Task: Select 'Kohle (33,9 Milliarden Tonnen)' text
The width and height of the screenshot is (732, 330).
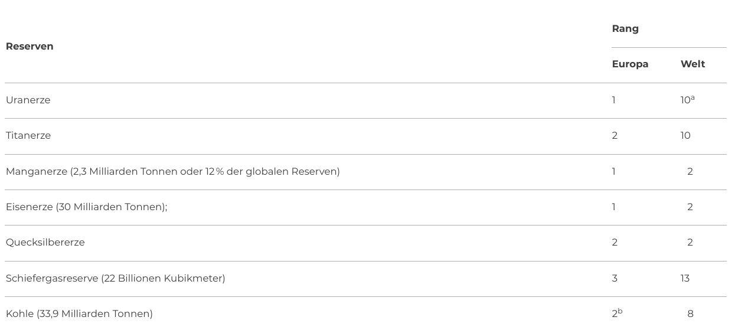Action: 79,314
